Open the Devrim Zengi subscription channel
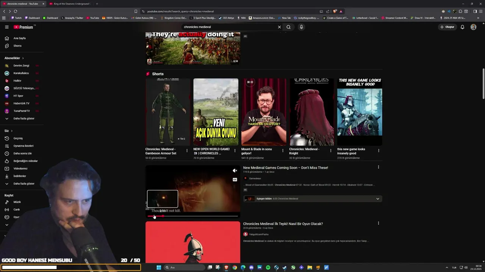This screenshot has width=485, height=272. (x=22, y=65)
